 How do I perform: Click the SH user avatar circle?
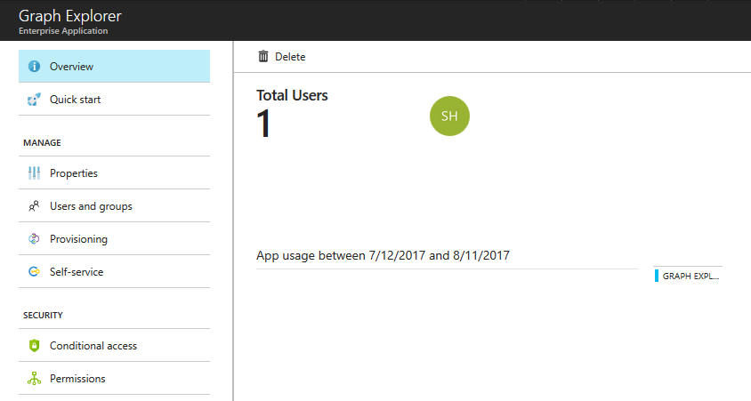tap(449, 116)
